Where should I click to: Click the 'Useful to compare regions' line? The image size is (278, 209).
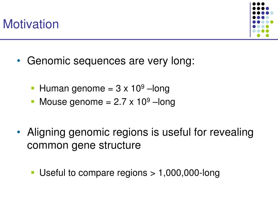(x=129, y=173)
